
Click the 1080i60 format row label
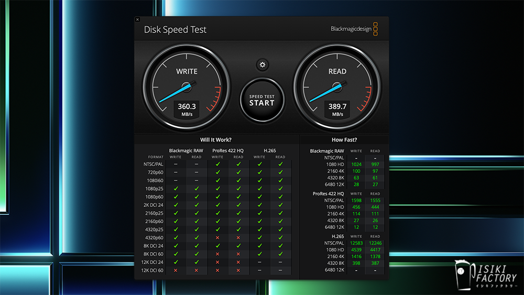click(x=155, y=180)
